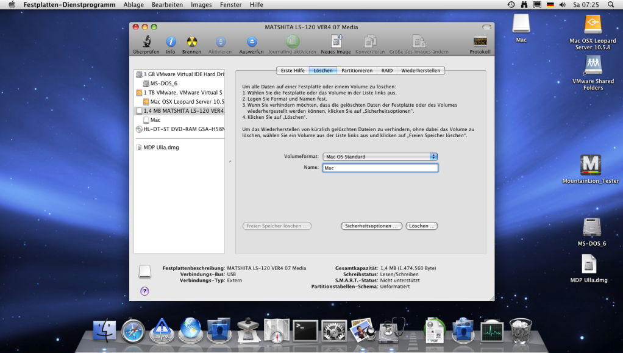This screenshot has height=353, width=623.
Task: Open the Ablage menu
Action: click(133, 5)
